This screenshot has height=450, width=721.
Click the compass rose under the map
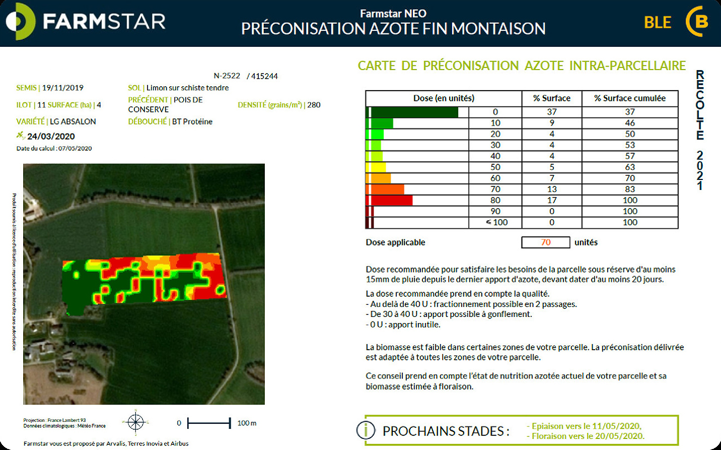point(135,422)
